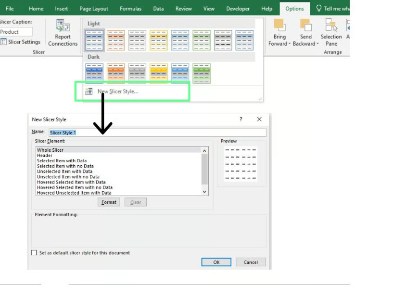Select the green Dark slicer style
The height and width of the screenshot is (289, 393).
[202, 72]
